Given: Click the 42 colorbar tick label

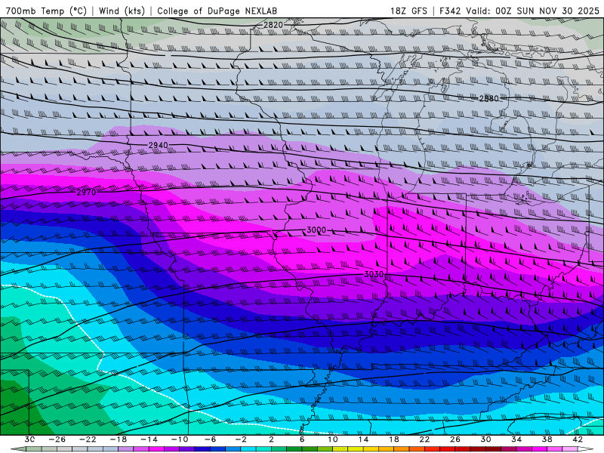Looking at the screenshot, I should [578, 439].
